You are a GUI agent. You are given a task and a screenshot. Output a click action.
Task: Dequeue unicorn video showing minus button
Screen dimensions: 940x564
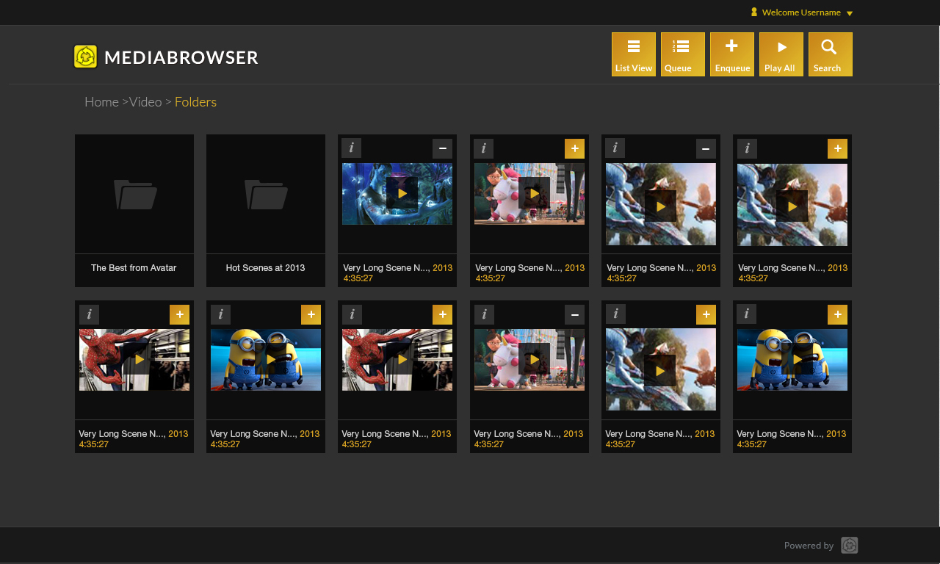tap(574, 314)
